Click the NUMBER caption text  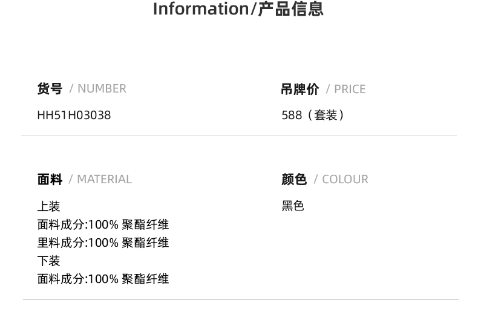tap(102, 89)
